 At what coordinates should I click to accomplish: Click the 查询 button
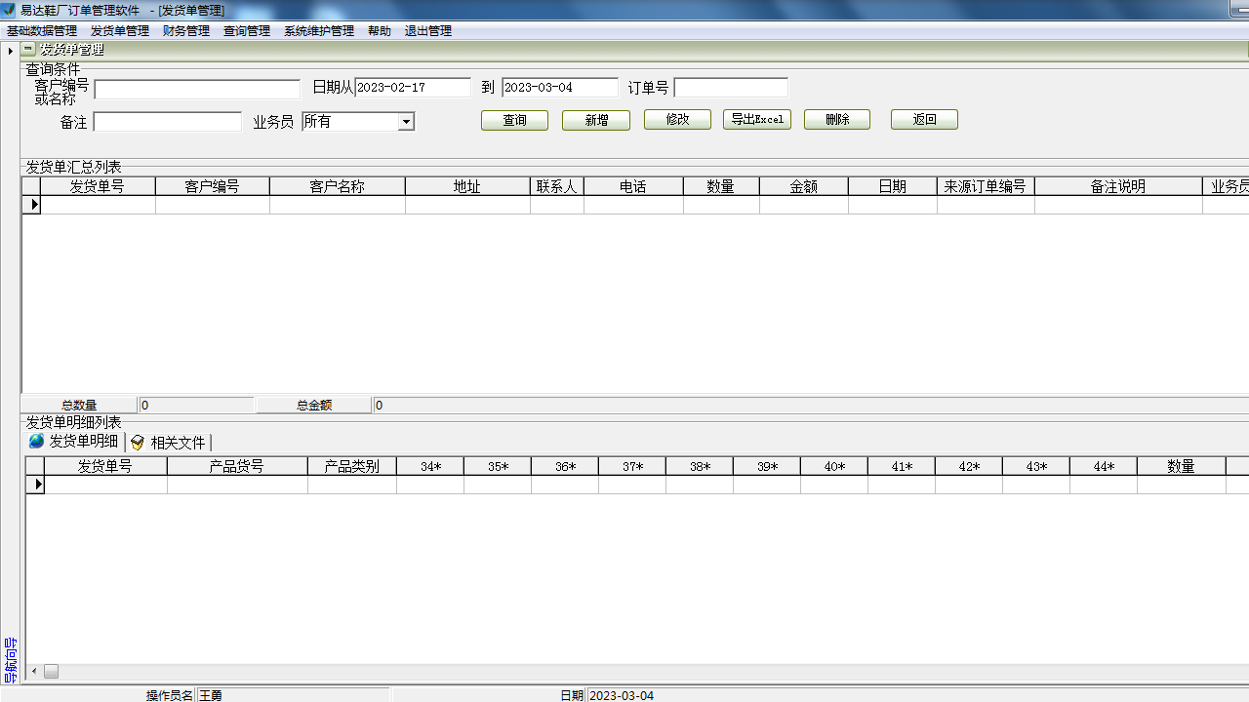coord(514,119)
